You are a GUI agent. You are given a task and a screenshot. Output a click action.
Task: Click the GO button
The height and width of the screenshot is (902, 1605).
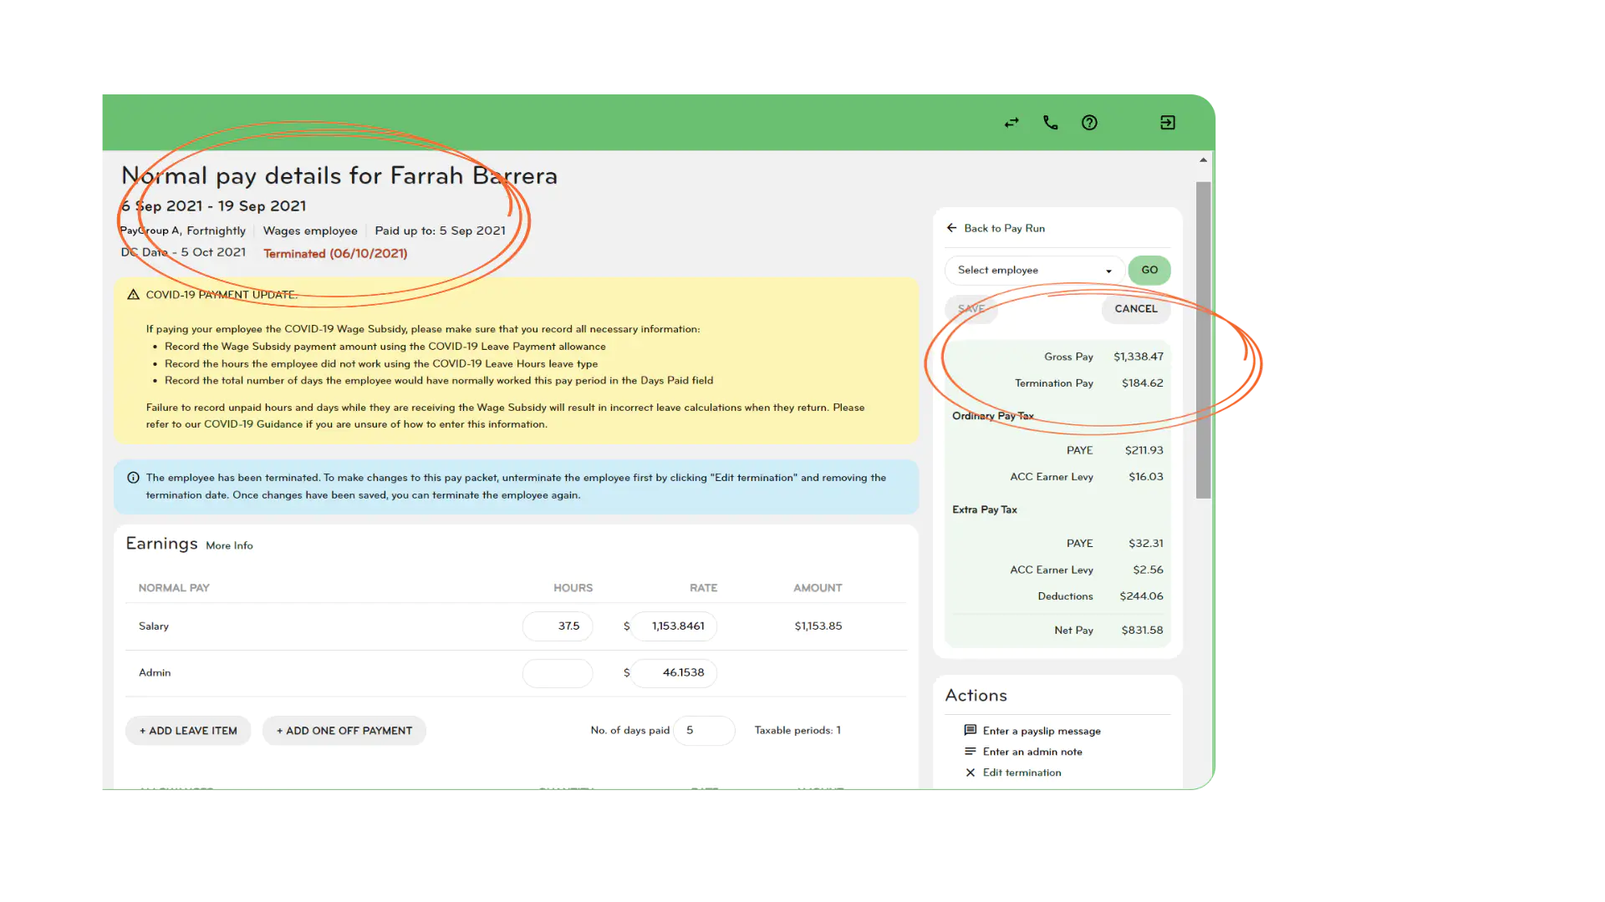tap(1149, 270)
